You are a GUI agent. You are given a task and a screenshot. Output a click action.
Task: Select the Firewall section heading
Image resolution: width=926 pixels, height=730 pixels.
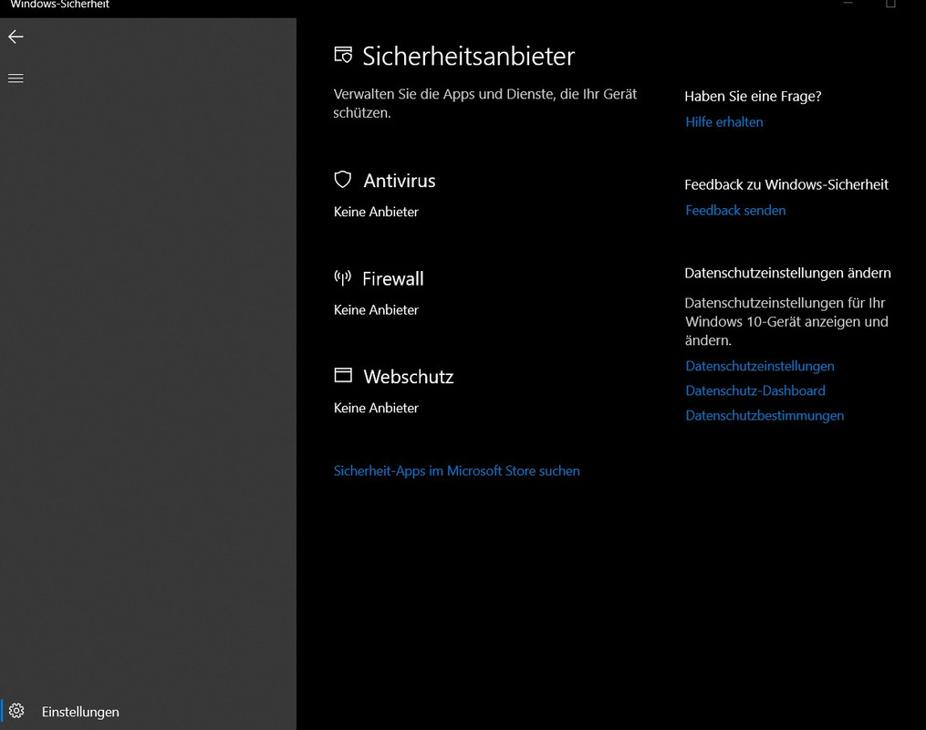[x=392, y=279]
